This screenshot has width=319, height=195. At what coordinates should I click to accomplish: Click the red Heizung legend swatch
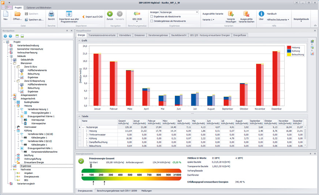pos(289,47)
